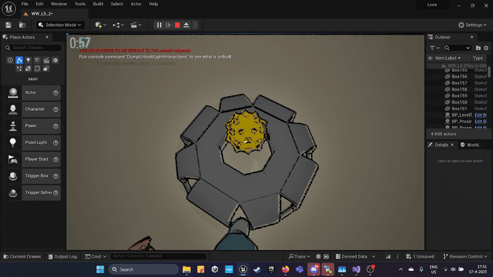Create new folder in Outliner
The image size is (493, 277).
click(478, 47)
